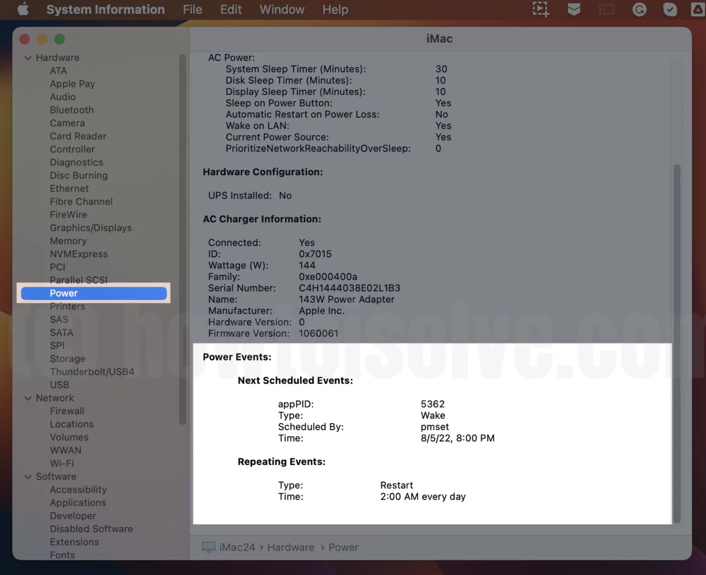
Task: Select Firewall under Network
Action: pyautogui.click(x=67, y=411)
